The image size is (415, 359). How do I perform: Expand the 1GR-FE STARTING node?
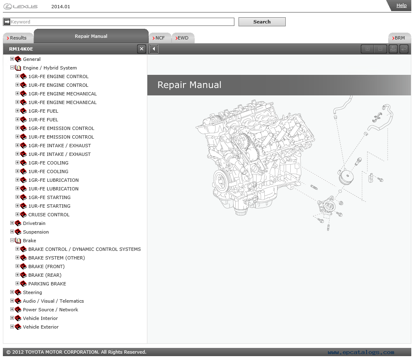pyautogui.click(x=18, y=197)
